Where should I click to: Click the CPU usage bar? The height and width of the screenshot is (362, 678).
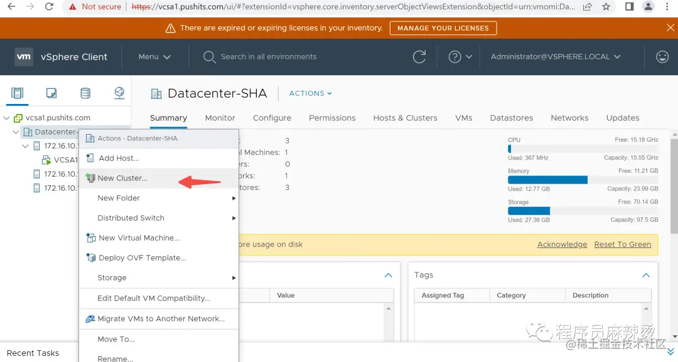click(583, 149)
